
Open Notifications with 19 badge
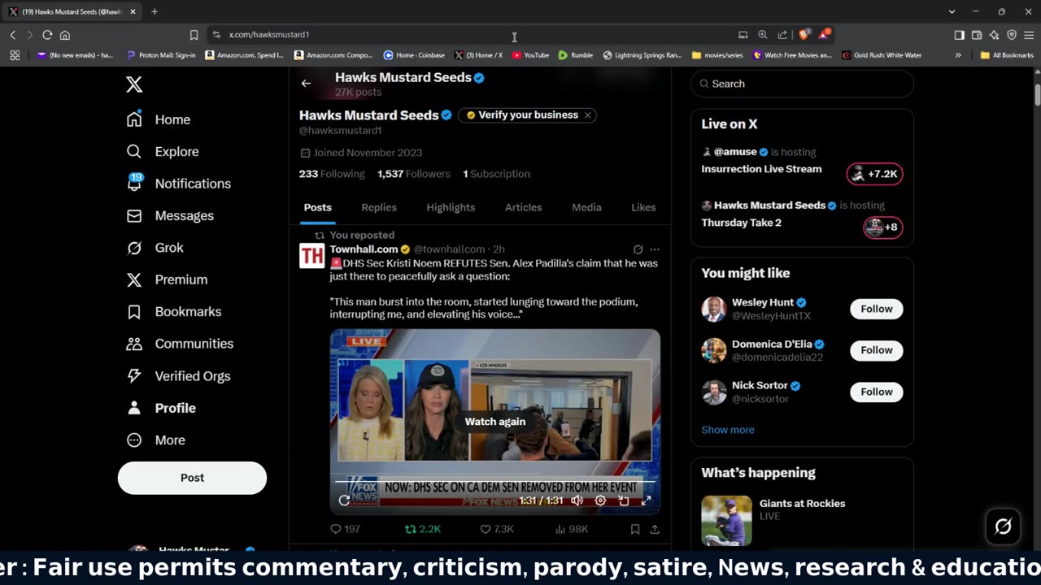(179, 183)
